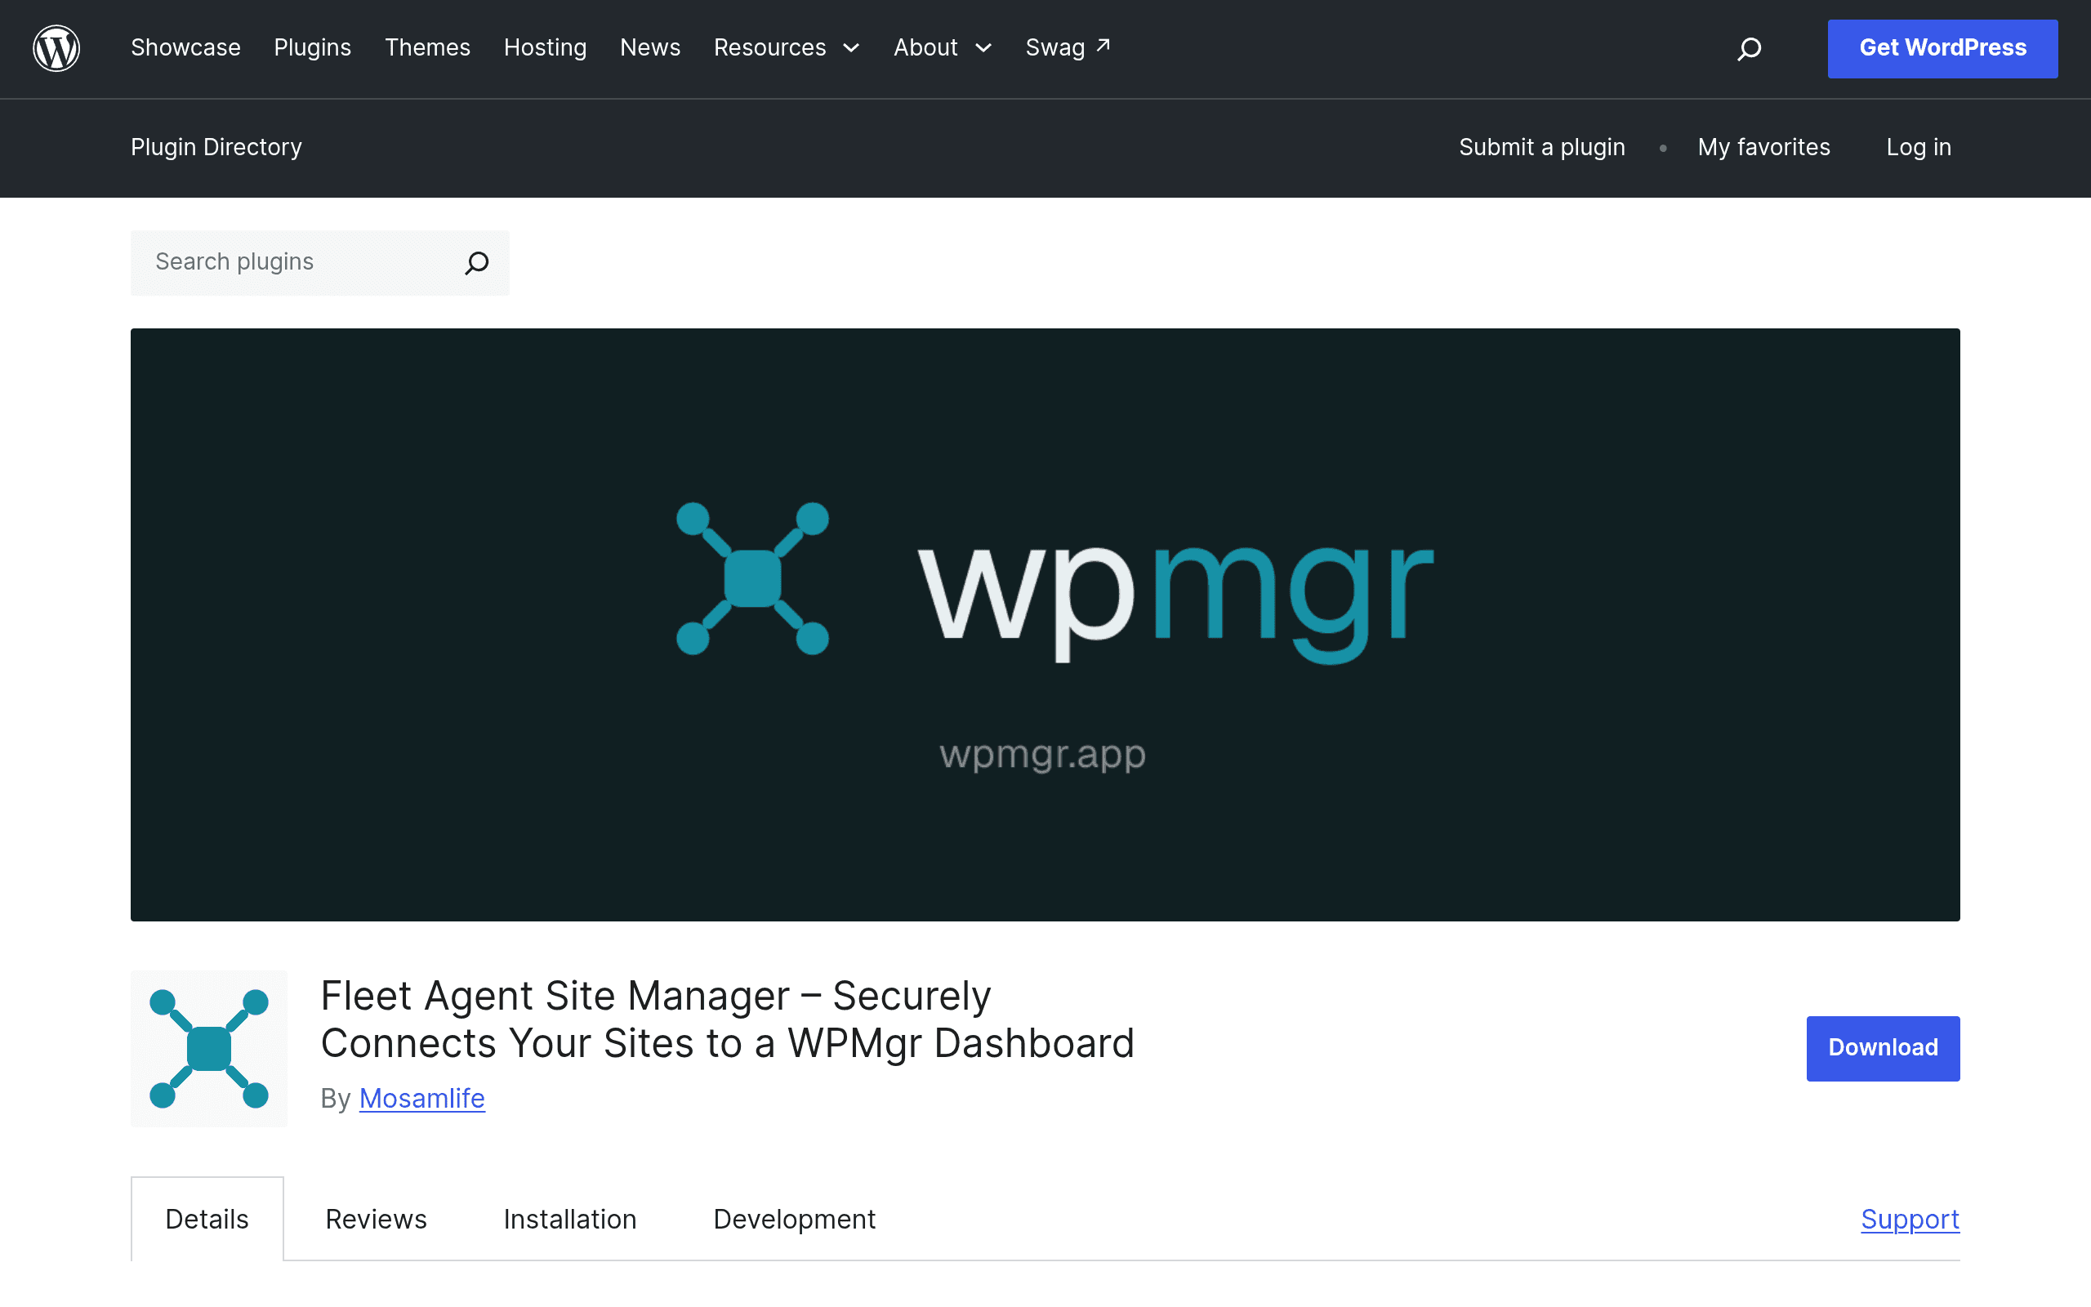Viewport: 2091px width, 1307px height.
Task: Switch to the Development tab
Action: (794, 1219)
